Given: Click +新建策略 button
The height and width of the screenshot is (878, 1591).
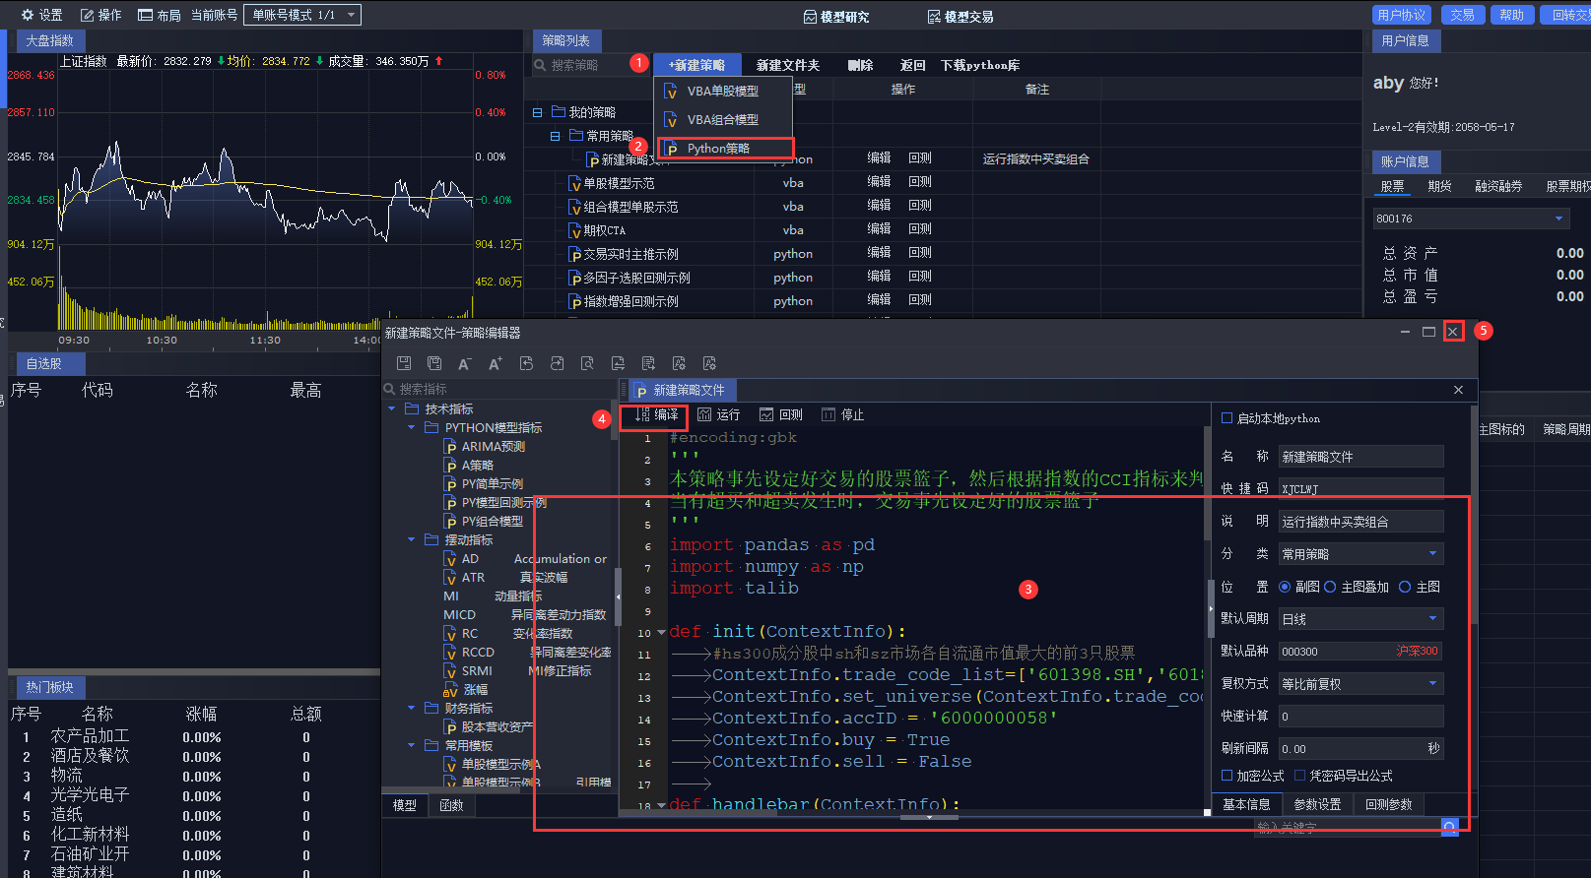Looking at the screenshot, I should pyautogui.click(x=696, y=65).
